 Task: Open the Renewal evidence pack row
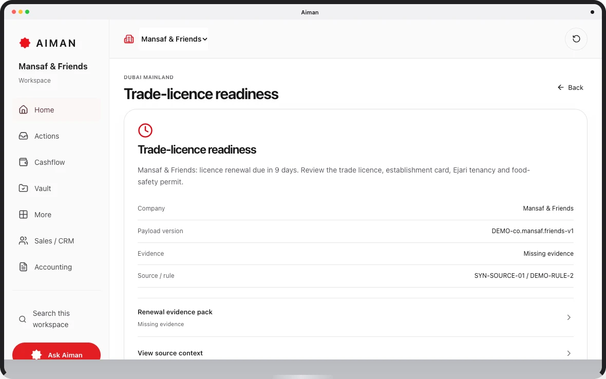[x=355, y=317]
